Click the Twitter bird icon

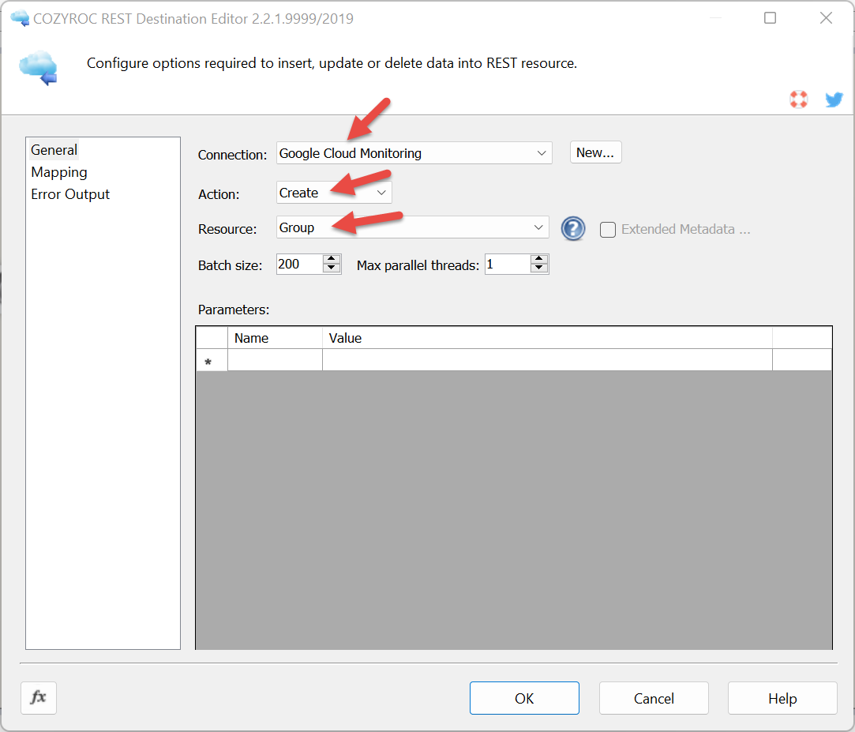(834, 99)
